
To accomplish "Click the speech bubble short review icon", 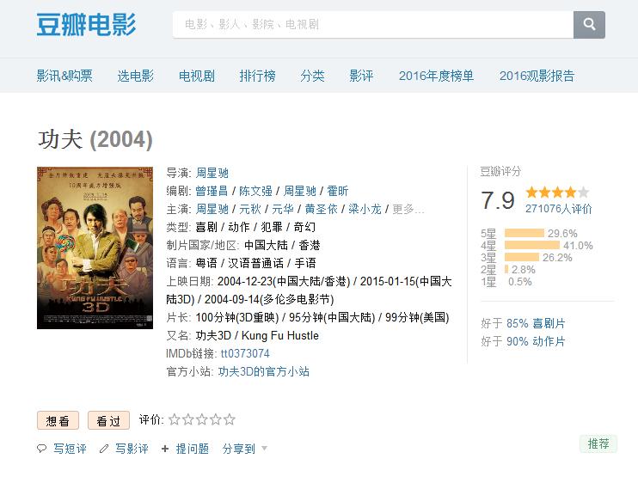I will pyautogui.click(x=42, y=449).
